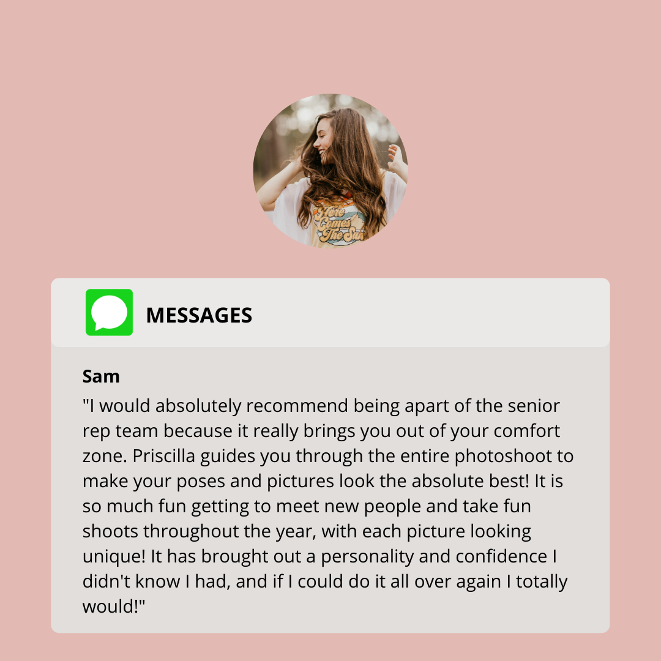
Task: Click the empty header area right of MESSAGES
Action: [x=430, y=312]
